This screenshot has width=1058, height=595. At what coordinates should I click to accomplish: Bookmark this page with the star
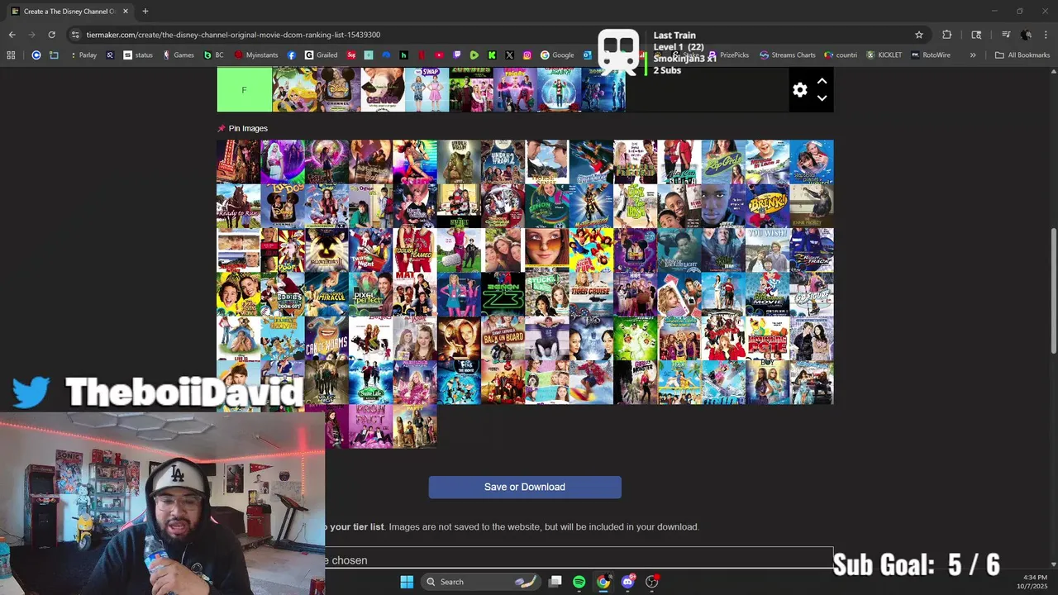[x=918, y=35]
